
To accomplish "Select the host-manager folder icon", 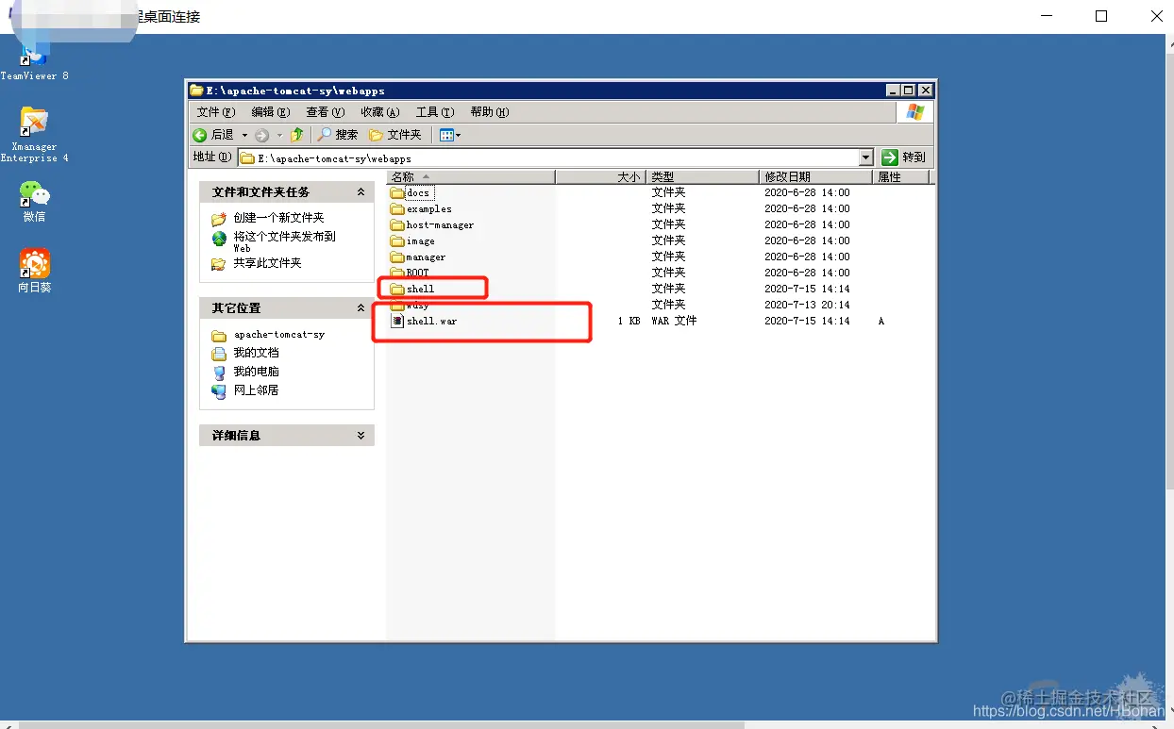I will coord(397,225).
